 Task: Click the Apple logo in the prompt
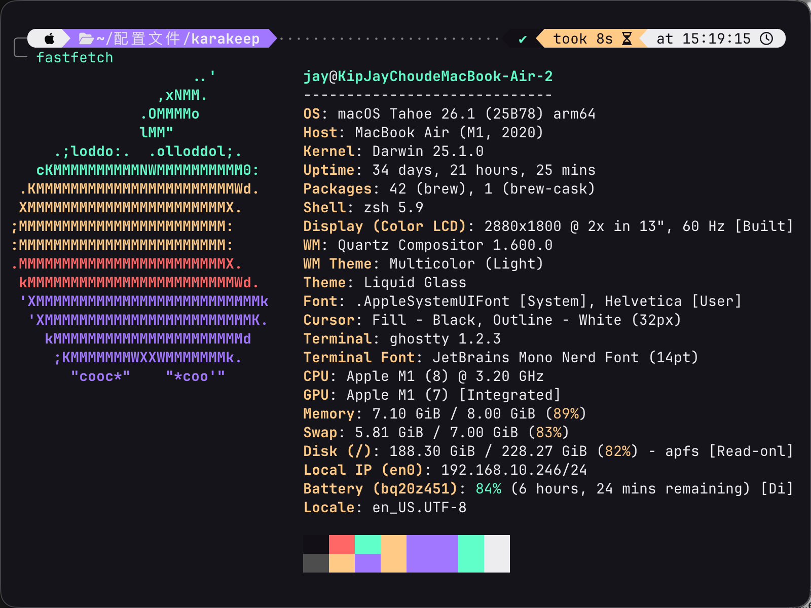click(50, 39)
